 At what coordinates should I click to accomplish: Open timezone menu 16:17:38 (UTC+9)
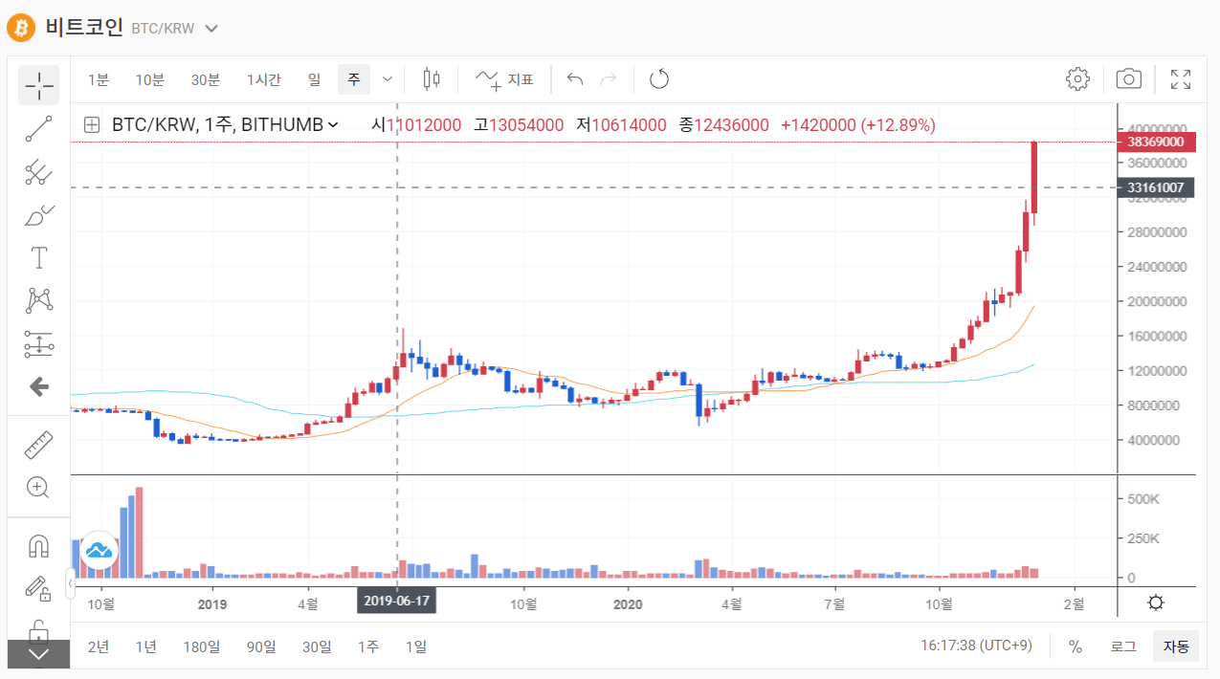pos(976,646)
